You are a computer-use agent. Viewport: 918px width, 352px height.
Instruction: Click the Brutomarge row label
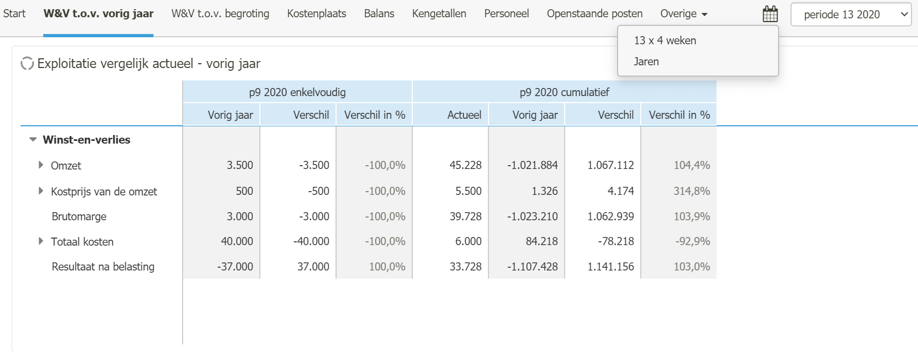pyautogui.click(x=79, y=216)
